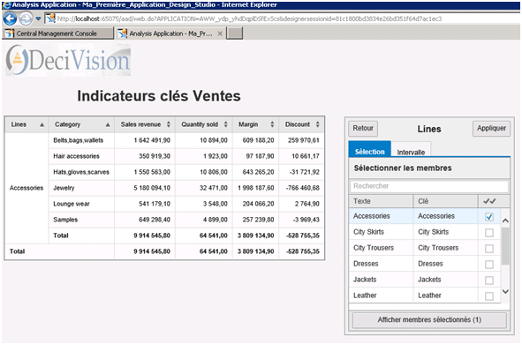Sort by Lines column arrow

pyautogui.click(x=42, y=124)
